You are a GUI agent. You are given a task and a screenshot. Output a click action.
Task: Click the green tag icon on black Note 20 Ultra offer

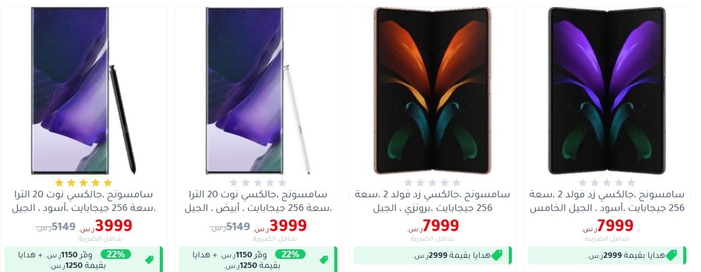[149, 260]
